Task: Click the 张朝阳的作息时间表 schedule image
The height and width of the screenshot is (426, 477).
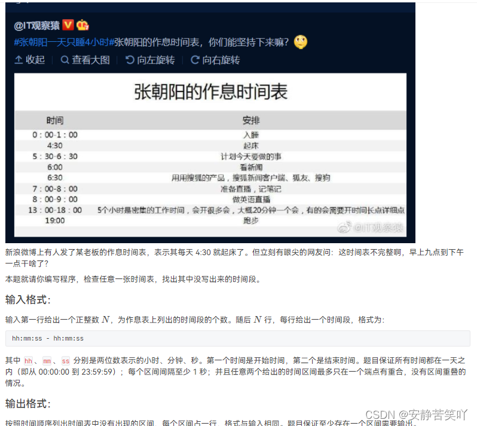Action: tap(210, 155)
